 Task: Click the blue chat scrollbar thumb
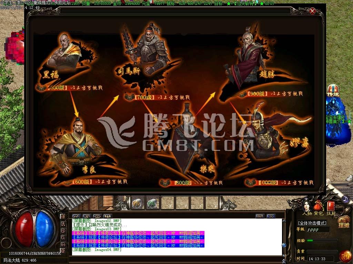click(284, 245)
